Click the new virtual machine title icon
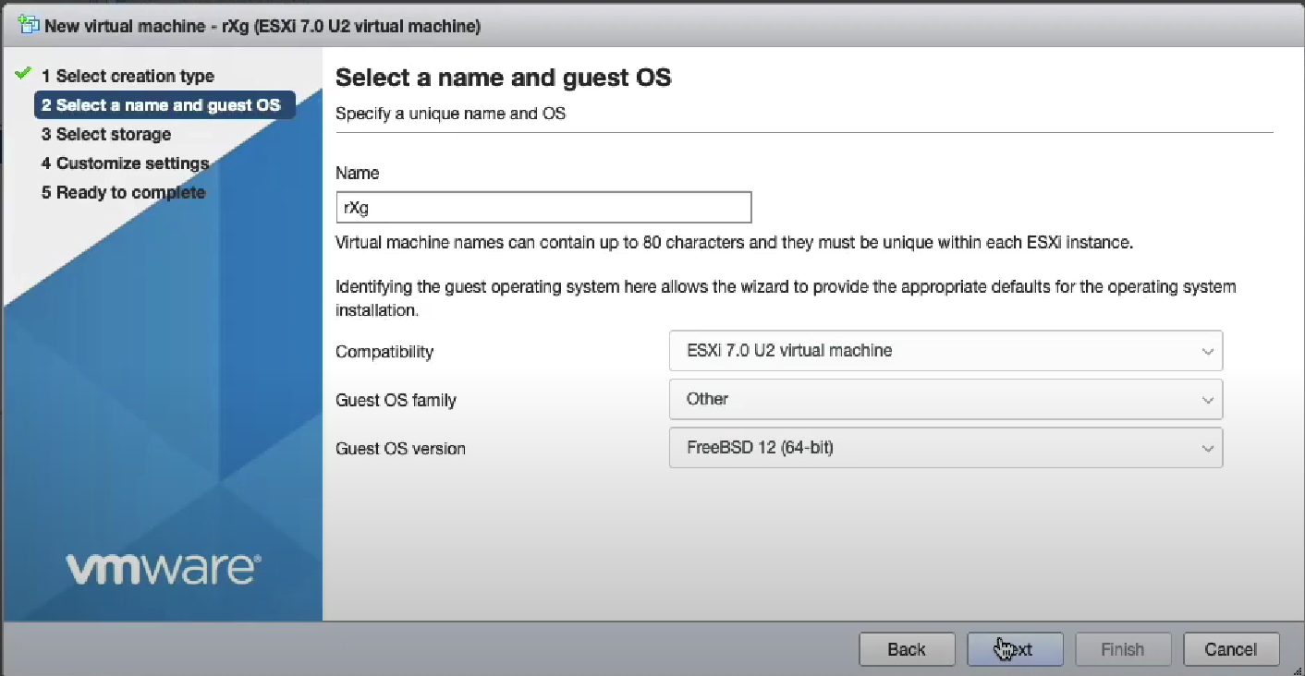Viewport: 1305px width, 676px height. click(x=29, y=25)
